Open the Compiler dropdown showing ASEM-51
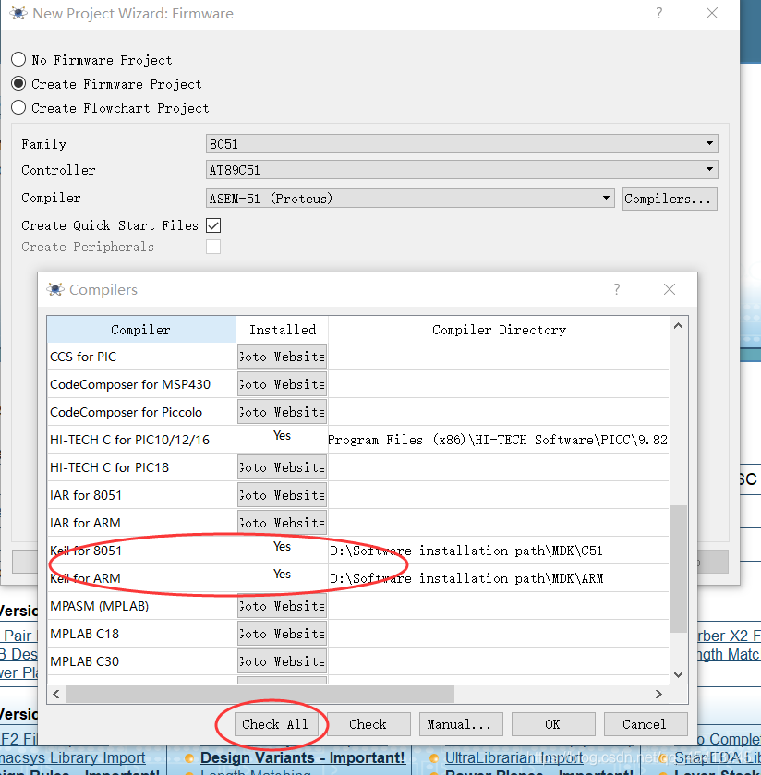The height and width of the screenshot is (775, 761). click(x=410, y=199)
